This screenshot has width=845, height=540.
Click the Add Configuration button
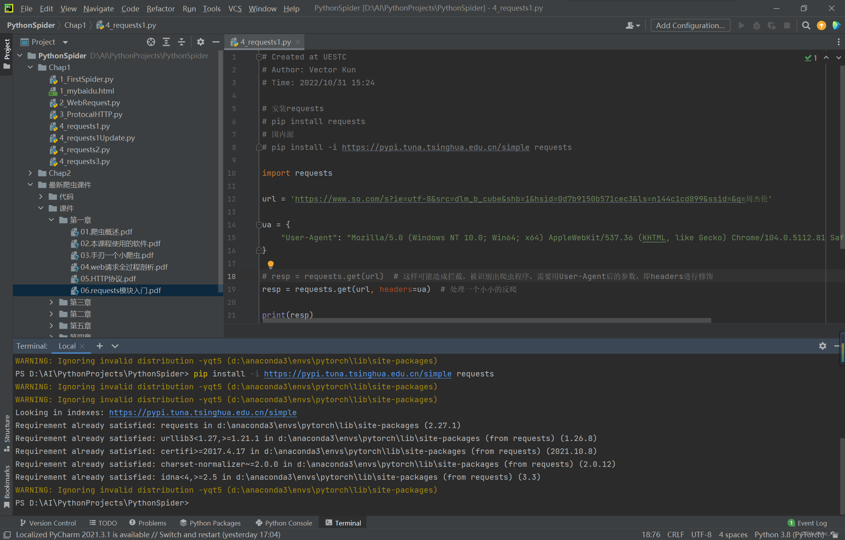click(690, 25)
